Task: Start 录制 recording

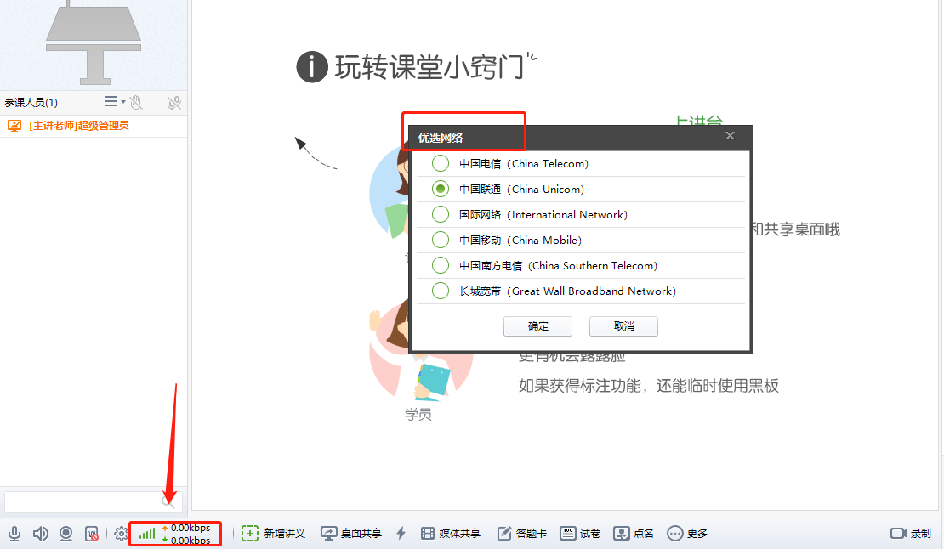Action: [x=911, y=534]
